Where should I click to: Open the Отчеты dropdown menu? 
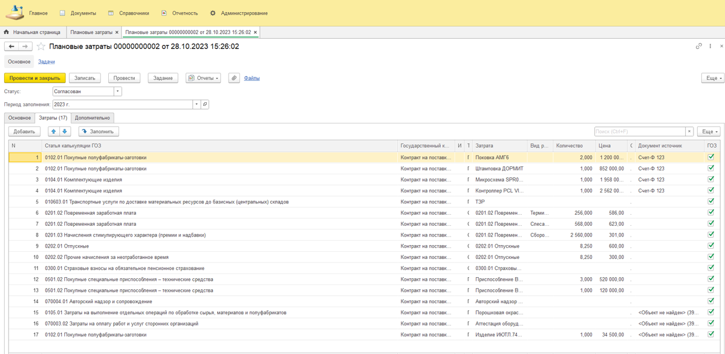point(203,78)
